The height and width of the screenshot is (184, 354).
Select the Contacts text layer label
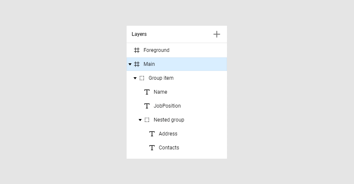point(169,148)
